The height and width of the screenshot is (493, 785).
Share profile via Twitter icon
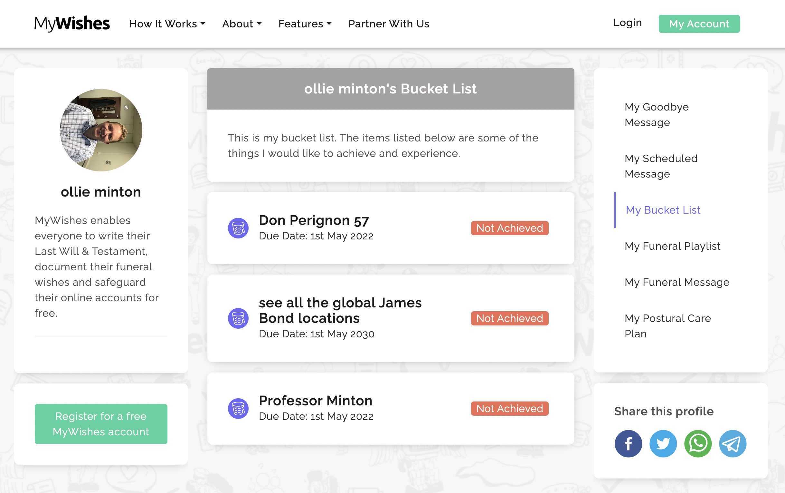tap(663, 443)
